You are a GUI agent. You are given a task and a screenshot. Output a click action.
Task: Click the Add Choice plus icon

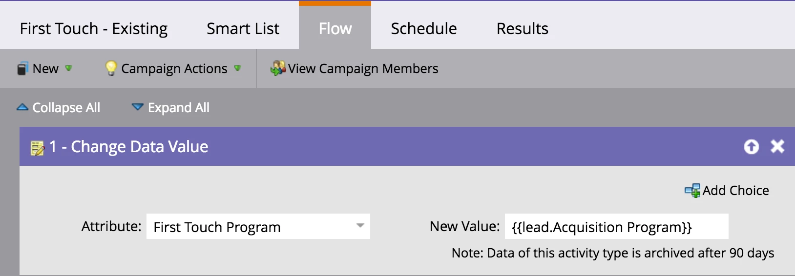[x=692, y=191]
